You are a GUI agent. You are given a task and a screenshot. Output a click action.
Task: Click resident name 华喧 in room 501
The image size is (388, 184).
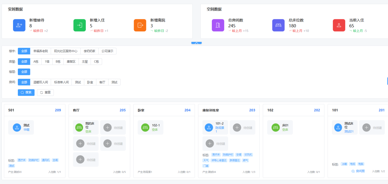pyautogui.click(x=26, y=130)
